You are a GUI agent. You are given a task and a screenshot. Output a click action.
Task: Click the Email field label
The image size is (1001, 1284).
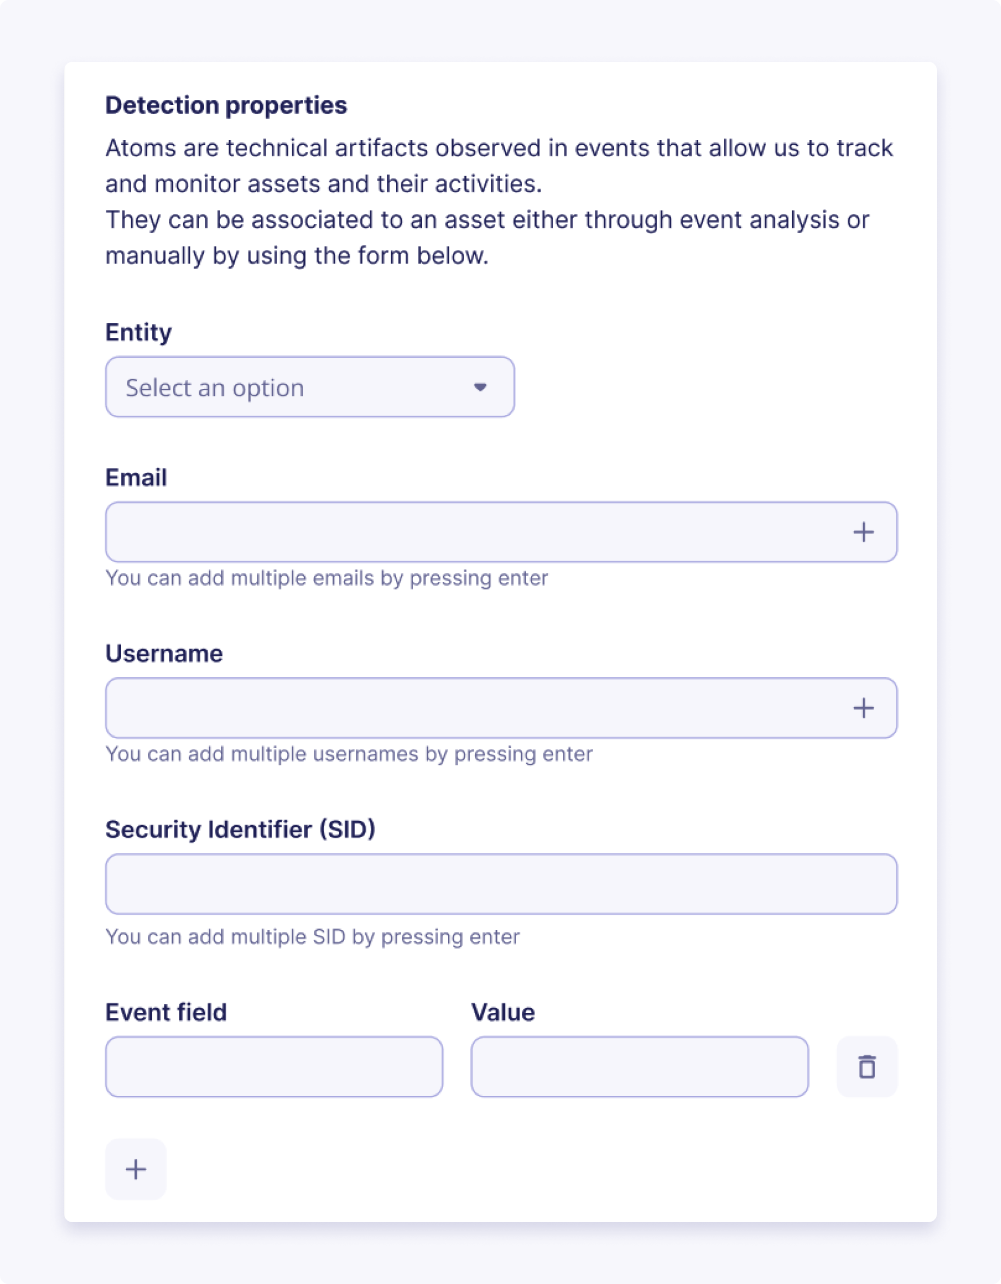pyautogui.click(x=136, y=477)
